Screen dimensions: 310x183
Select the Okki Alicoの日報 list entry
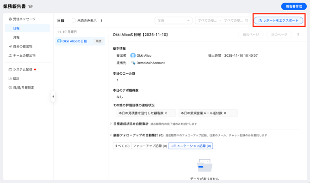tap(80, 41)
